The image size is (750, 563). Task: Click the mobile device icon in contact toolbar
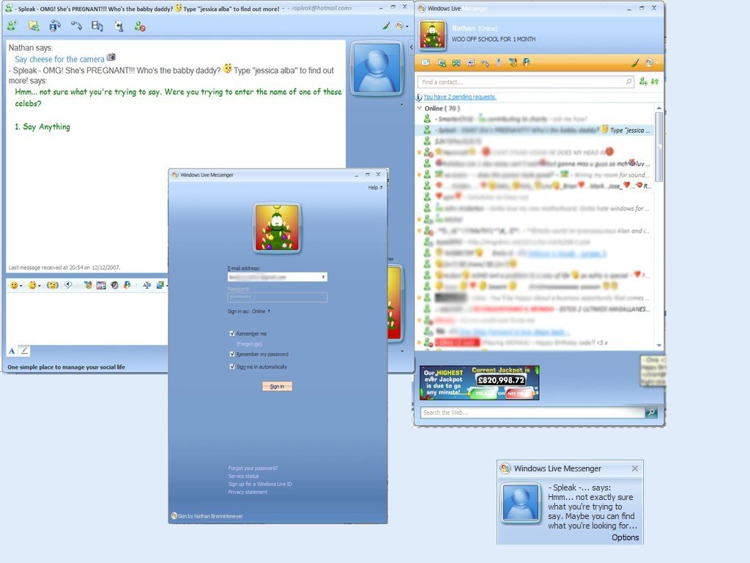click(499, 62)
